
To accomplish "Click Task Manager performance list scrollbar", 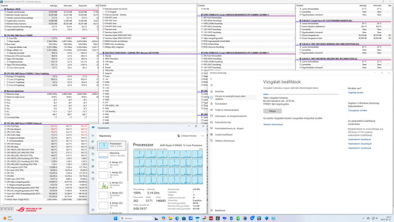I will tap(128, 161).
